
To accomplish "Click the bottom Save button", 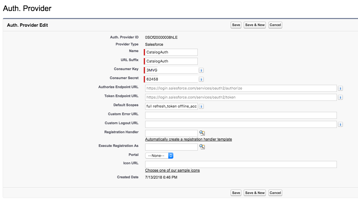I will 236,193.
